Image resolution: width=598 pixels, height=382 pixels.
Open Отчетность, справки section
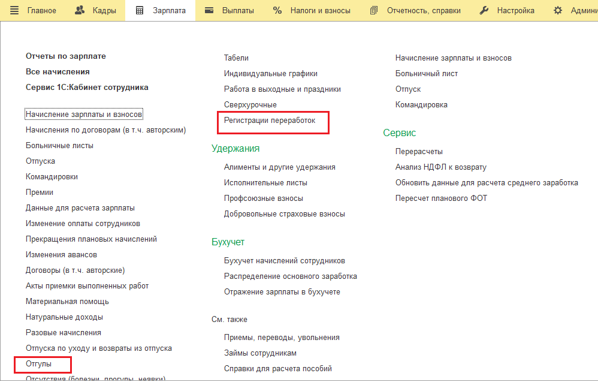click(x=424, y=11)
